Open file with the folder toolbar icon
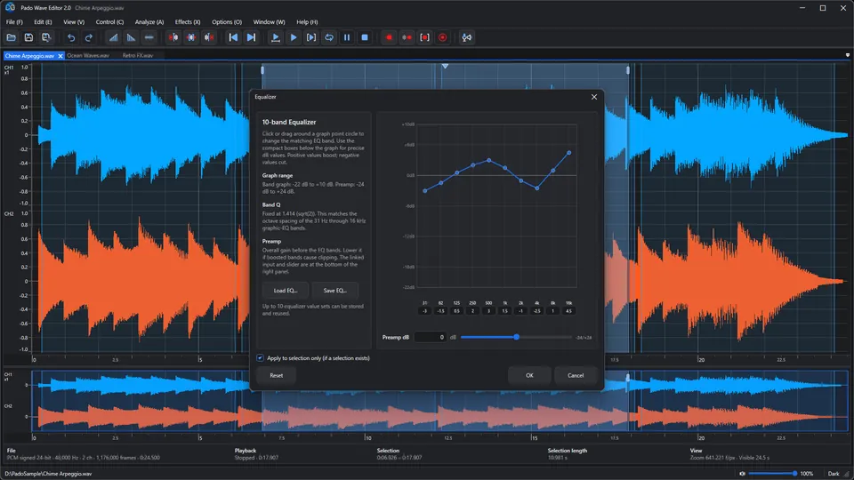Image resolution: width=854 pixels, height=480 pixels. click(x=11, y=37)
